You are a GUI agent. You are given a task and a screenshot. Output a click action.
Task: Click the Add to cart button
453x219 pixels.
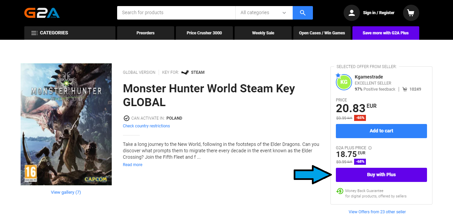(x=381, y=131)
